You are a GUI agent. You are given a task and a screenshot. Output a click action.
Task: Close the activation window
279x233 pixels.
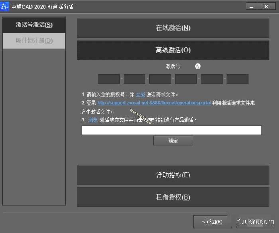266,6
